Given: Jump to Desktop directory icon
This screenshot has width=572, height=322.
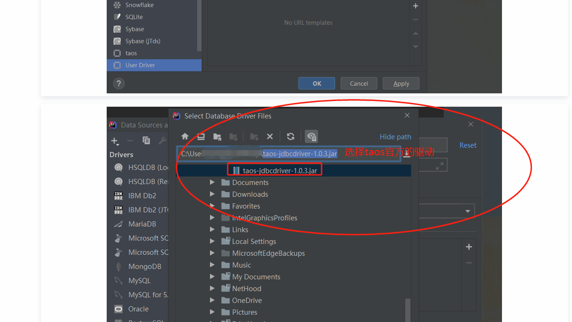Looking at the screenshot, I should [x=201, y=137].
